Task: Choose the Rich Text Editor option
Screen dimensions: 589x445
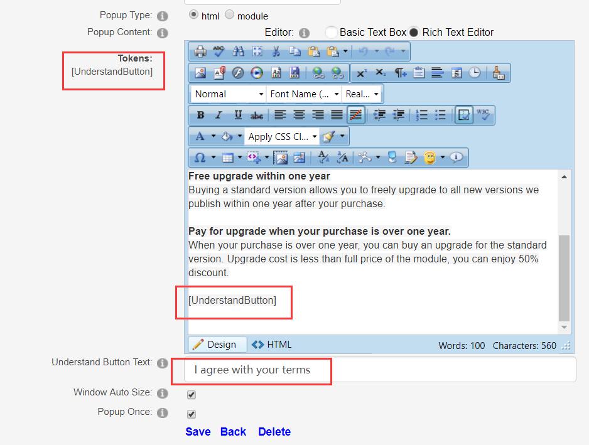Action: (x=414, y=32)
